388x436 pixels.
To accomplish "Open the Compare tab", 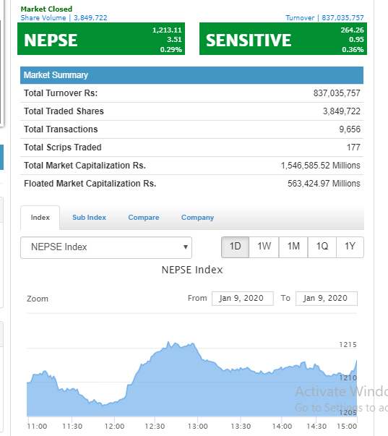I will pos(144,218).
